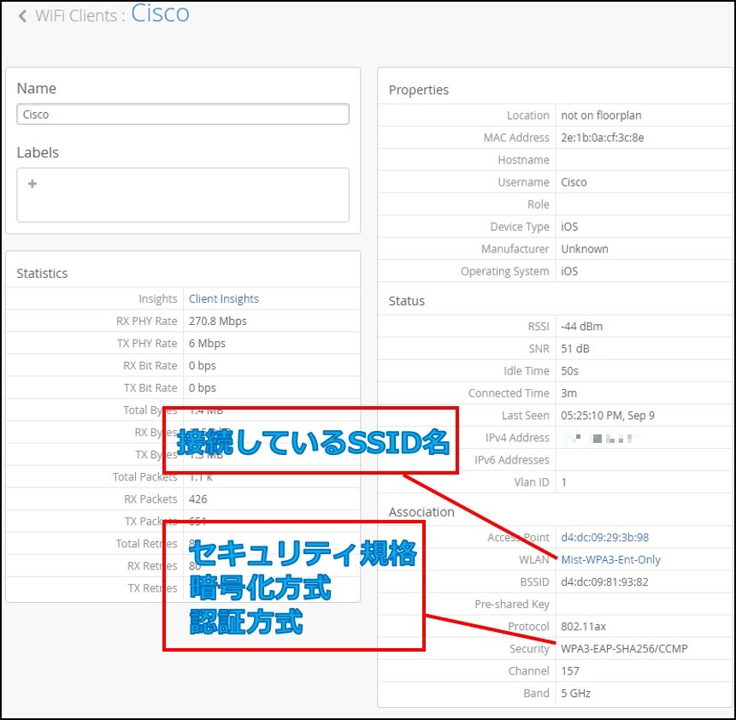Click the Statistics section heading
Image resolution: width=736 pixels, height=720 pixels.
click(42, 274)
